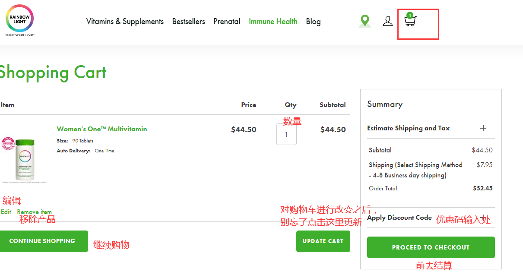
Task: Click the Women's One bottle thumbnail
Action: pos(25,159)
